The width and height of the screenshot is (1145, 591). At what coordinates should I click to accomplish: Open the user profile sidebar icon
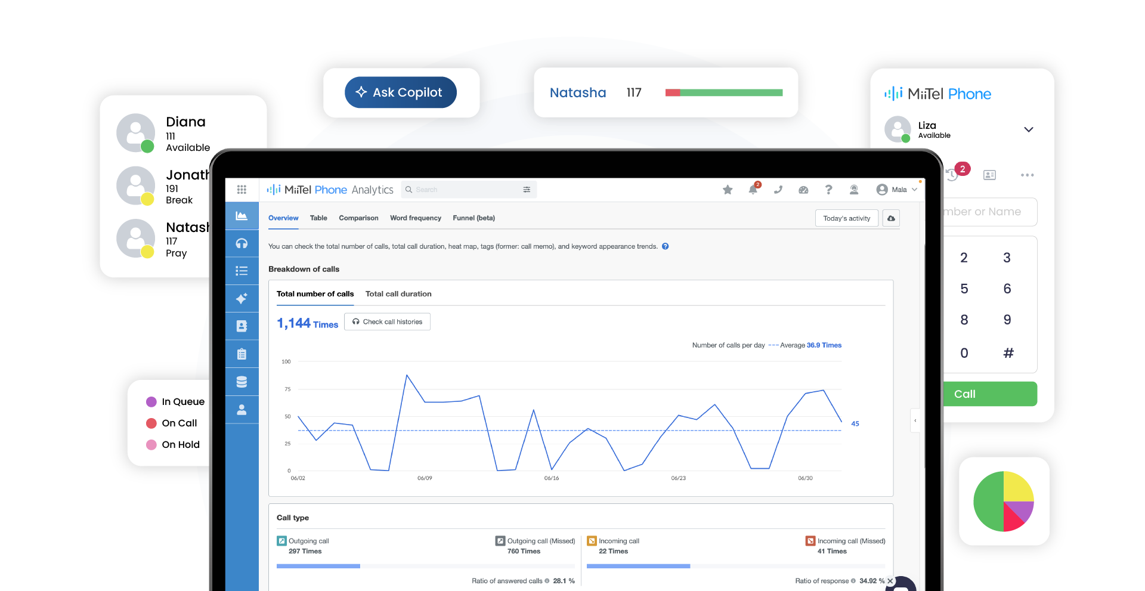[242, 410]
